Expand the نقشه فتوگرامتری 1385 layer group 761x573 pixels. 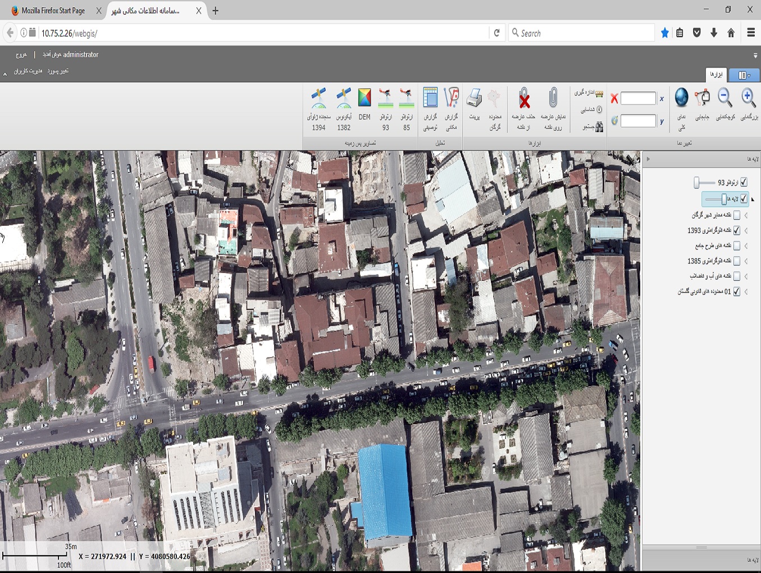[x=746, y=261]
